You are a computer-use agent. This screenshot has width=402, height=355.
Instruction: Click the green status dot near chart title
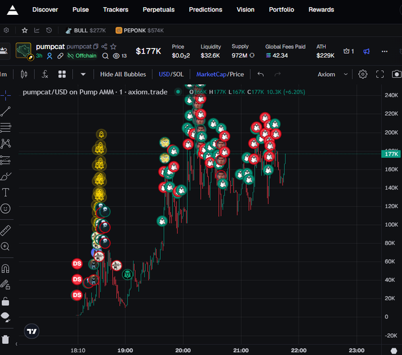178,92
